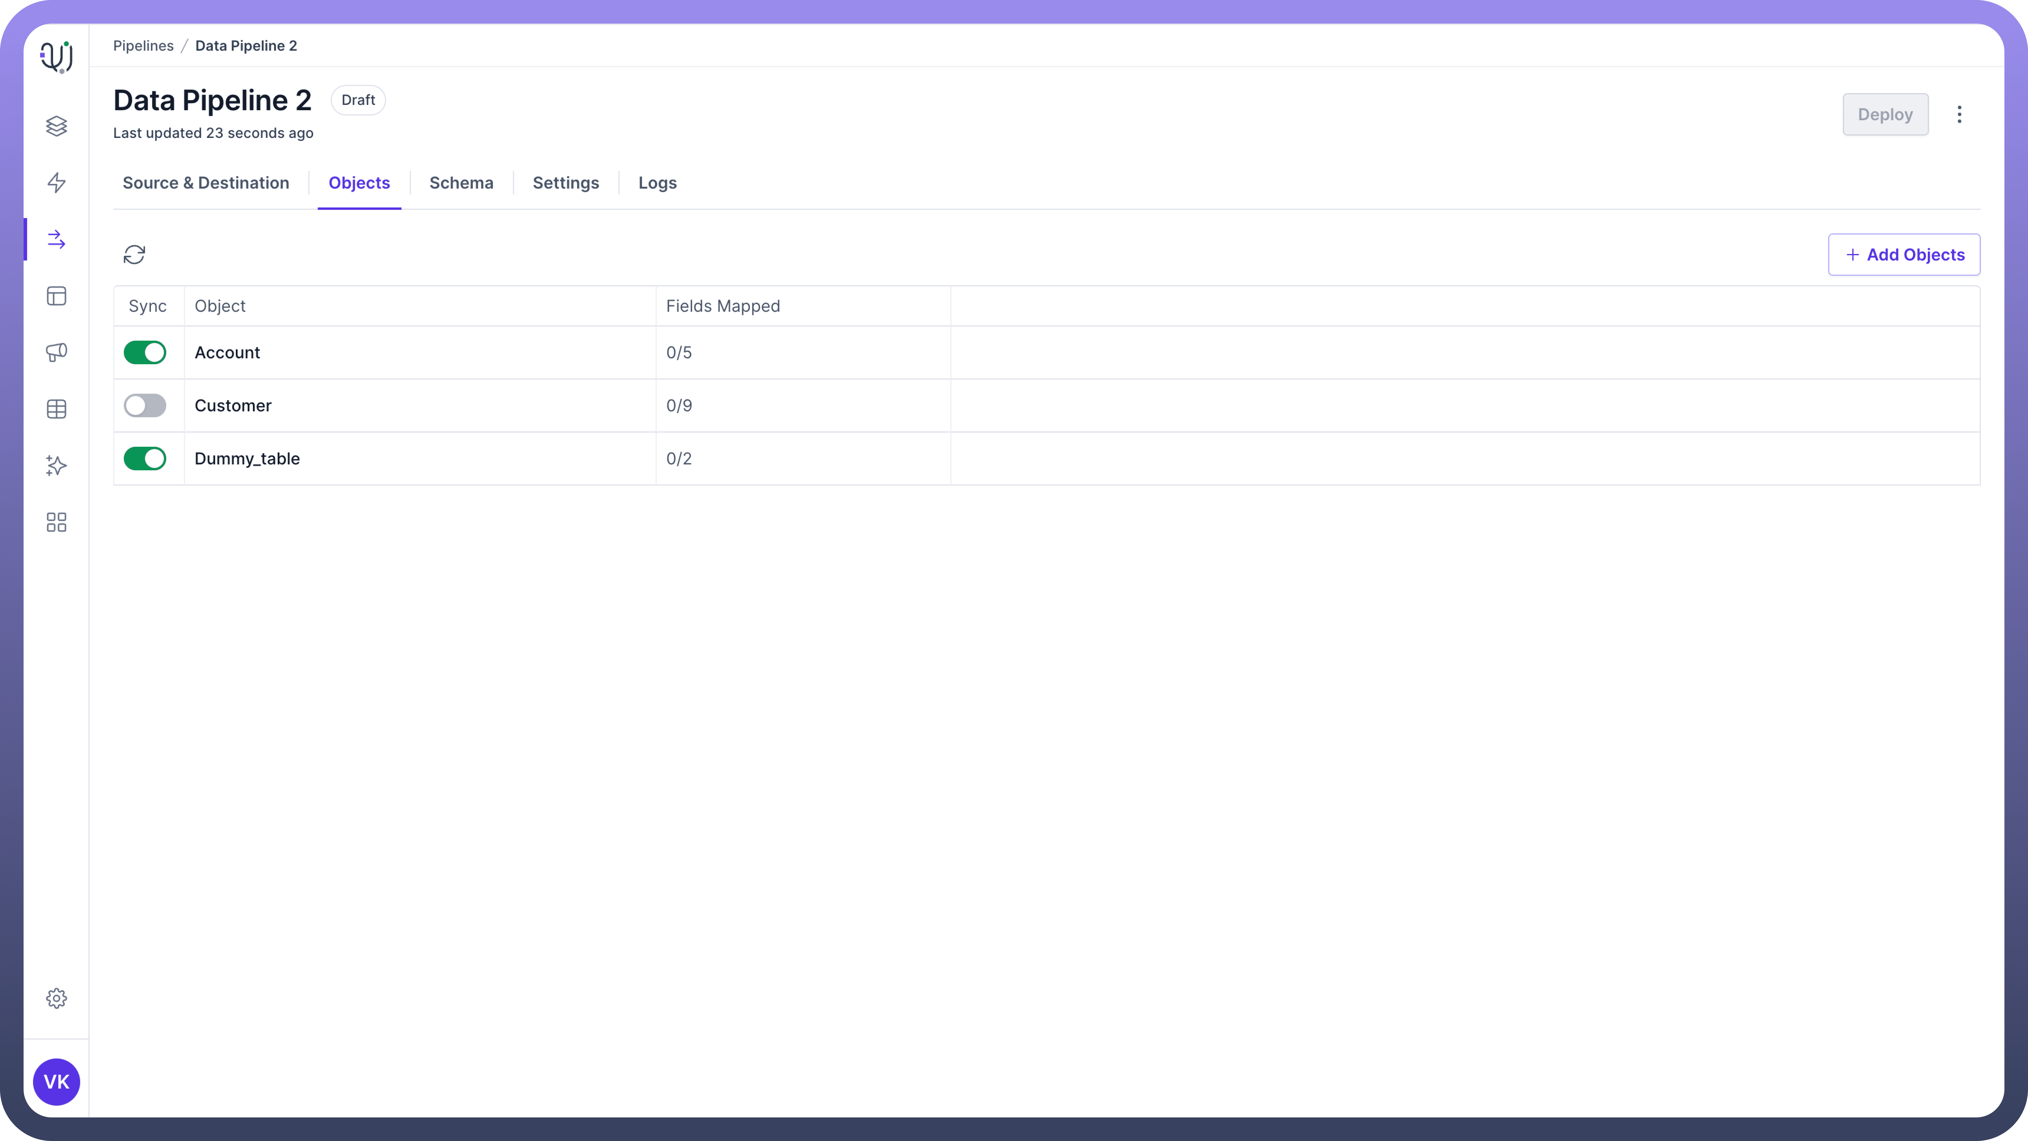Screen dimensions: 2028x1141
Task: Open the megaphone campaigns sidebar icon
Action: click(x=56, y=352)
